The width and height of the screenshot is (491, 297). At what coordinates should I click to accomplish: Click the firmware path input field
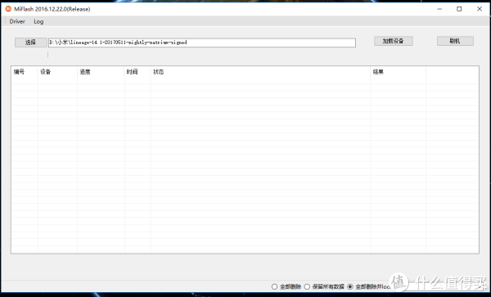[x=202, y=43]
